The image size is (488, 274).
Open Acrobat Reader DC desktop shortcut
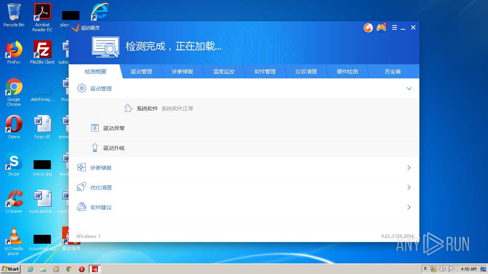pos(42,18)
